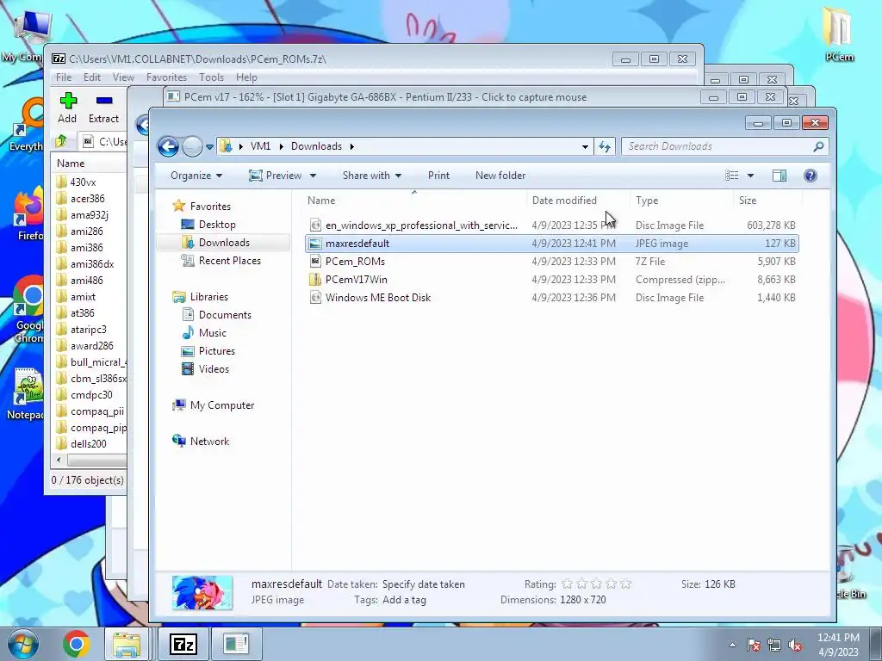
Task: Sort files by Date modified column
Action: [x=564, y=201]
